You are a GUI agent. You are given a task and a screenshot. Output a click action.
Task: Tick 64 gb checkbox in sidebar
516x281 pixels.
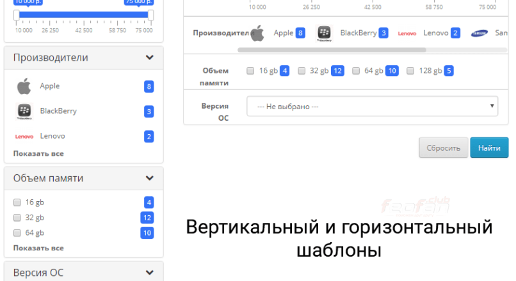point(17,233)
